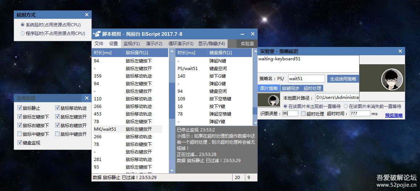Image resolution: width=420 pixels, height=191 pixels.
Task: Close the 实验室 strategy delay window
Action: click(400, 51)
